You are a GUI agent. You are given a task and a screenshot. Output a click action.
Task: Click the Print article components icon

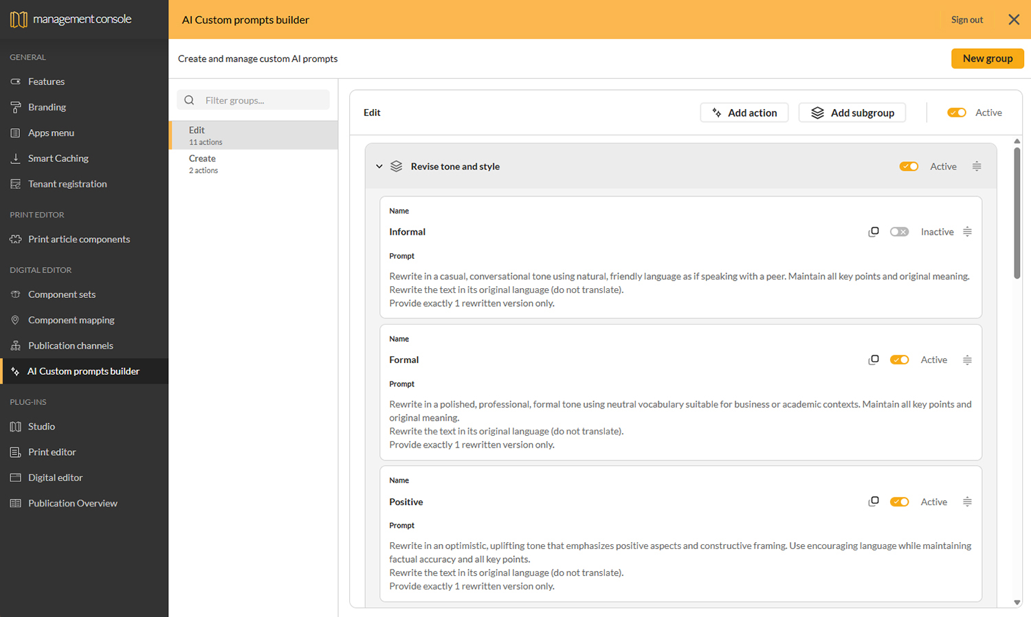(14, 239)
